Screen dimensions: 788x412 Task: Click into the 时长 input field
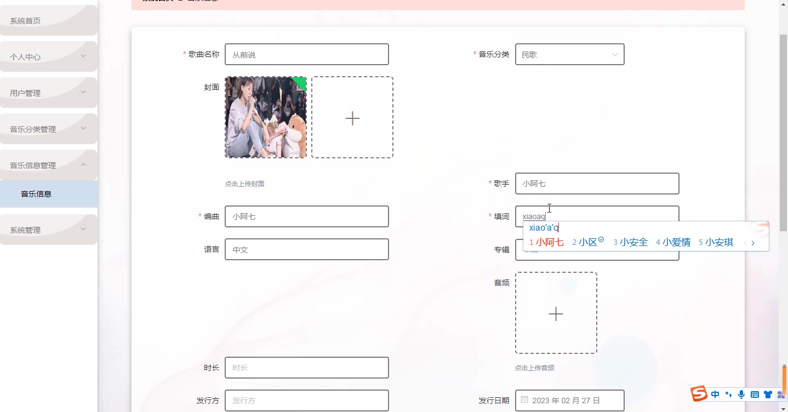click(307, 368)
